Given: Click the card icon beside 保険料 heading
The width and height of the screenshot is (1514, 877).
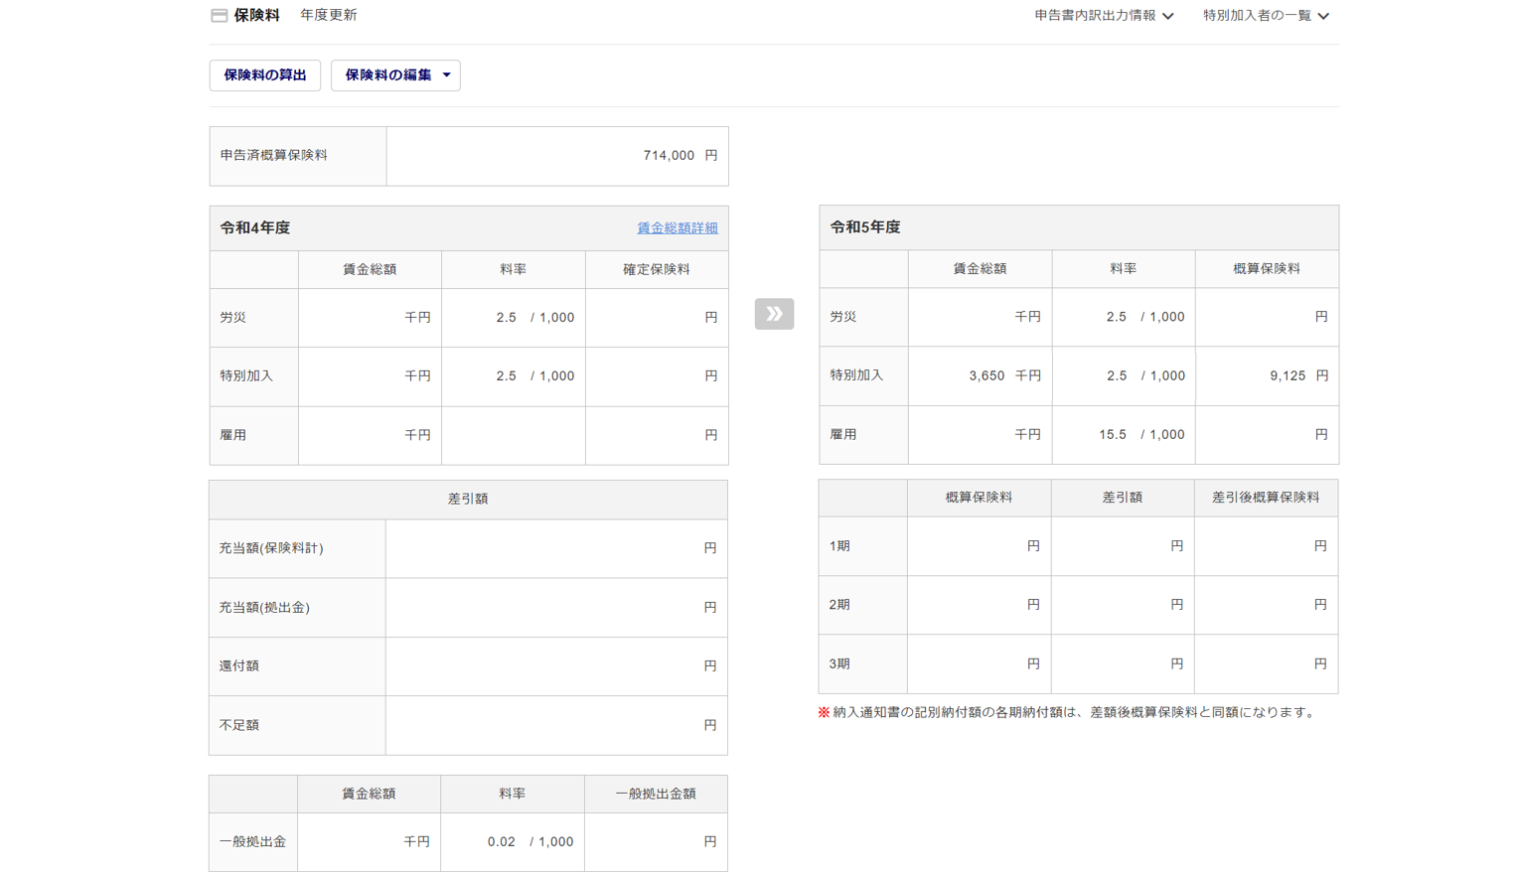Looking at the screenshot, I should point(220,16).
